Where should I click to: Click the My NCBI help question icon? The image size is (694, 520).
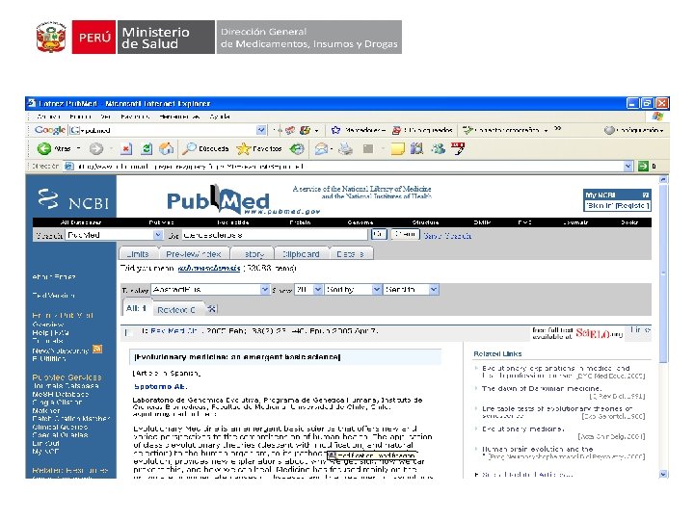[645, 195]
